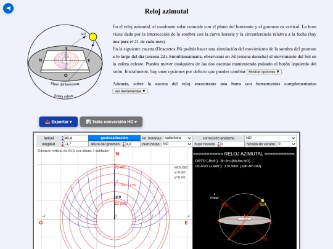
Task: Click the altura del gnomon field
Action: click(x=133, y=144)
